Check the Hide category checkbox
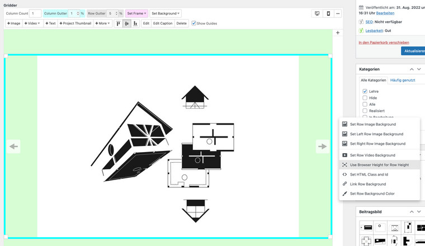The height and width of the screenshot is (246, 425). (x=365, y=98)
